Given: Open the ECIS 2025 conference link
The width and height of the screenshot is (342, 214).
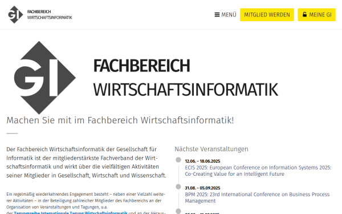Looking at the screenshot, I should pos(258,171).
